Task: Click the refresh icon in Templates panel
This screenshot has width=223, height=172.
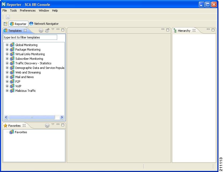Action: (41, 30)
